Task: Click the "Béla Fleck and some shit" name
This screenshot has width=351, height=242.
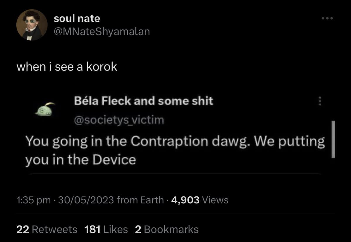Action: click(x=143, y=101)
